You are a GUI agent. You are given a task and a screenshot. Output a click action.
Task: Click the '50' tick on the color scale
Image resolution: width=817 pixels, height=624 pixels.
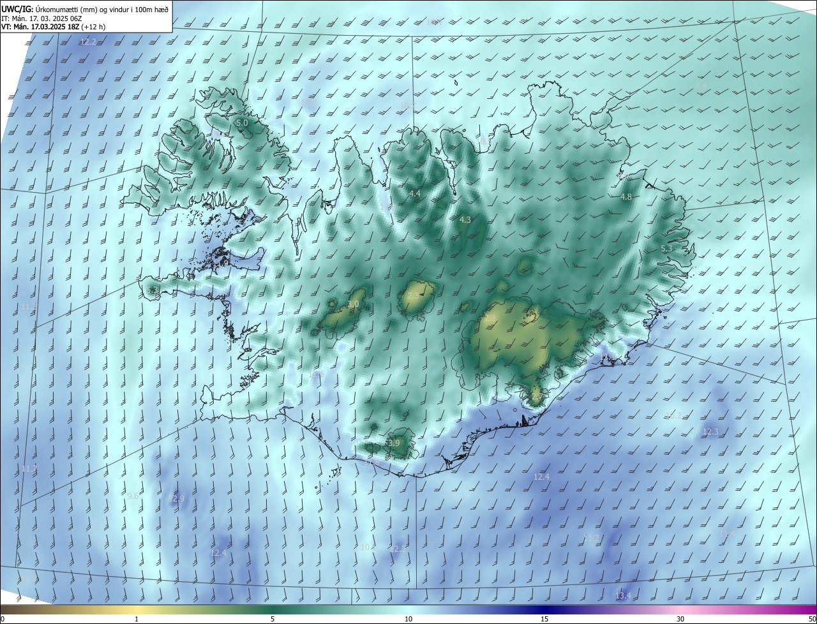[x=811, y=619]
